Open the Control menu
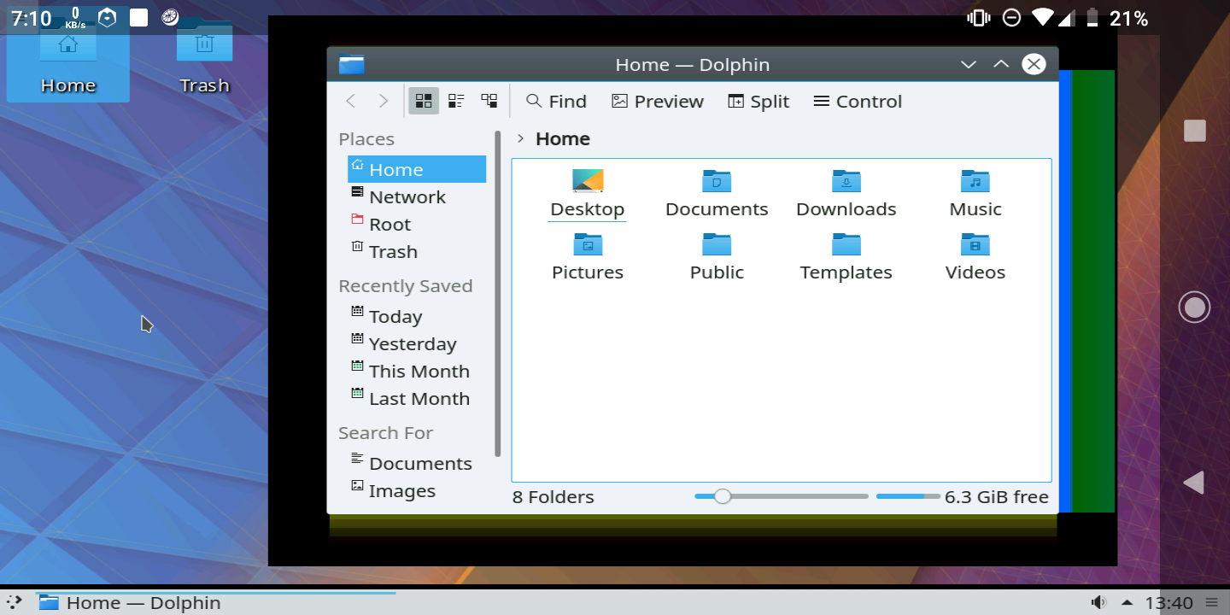The width and height of the screenshot is (1230, 615). [856, 101]
